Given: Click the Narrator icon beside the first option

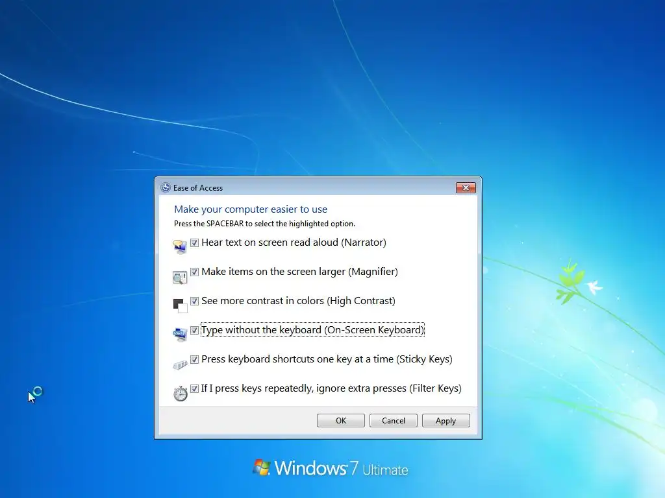Looking at the screenshot, I should click(x=180, y=246).
